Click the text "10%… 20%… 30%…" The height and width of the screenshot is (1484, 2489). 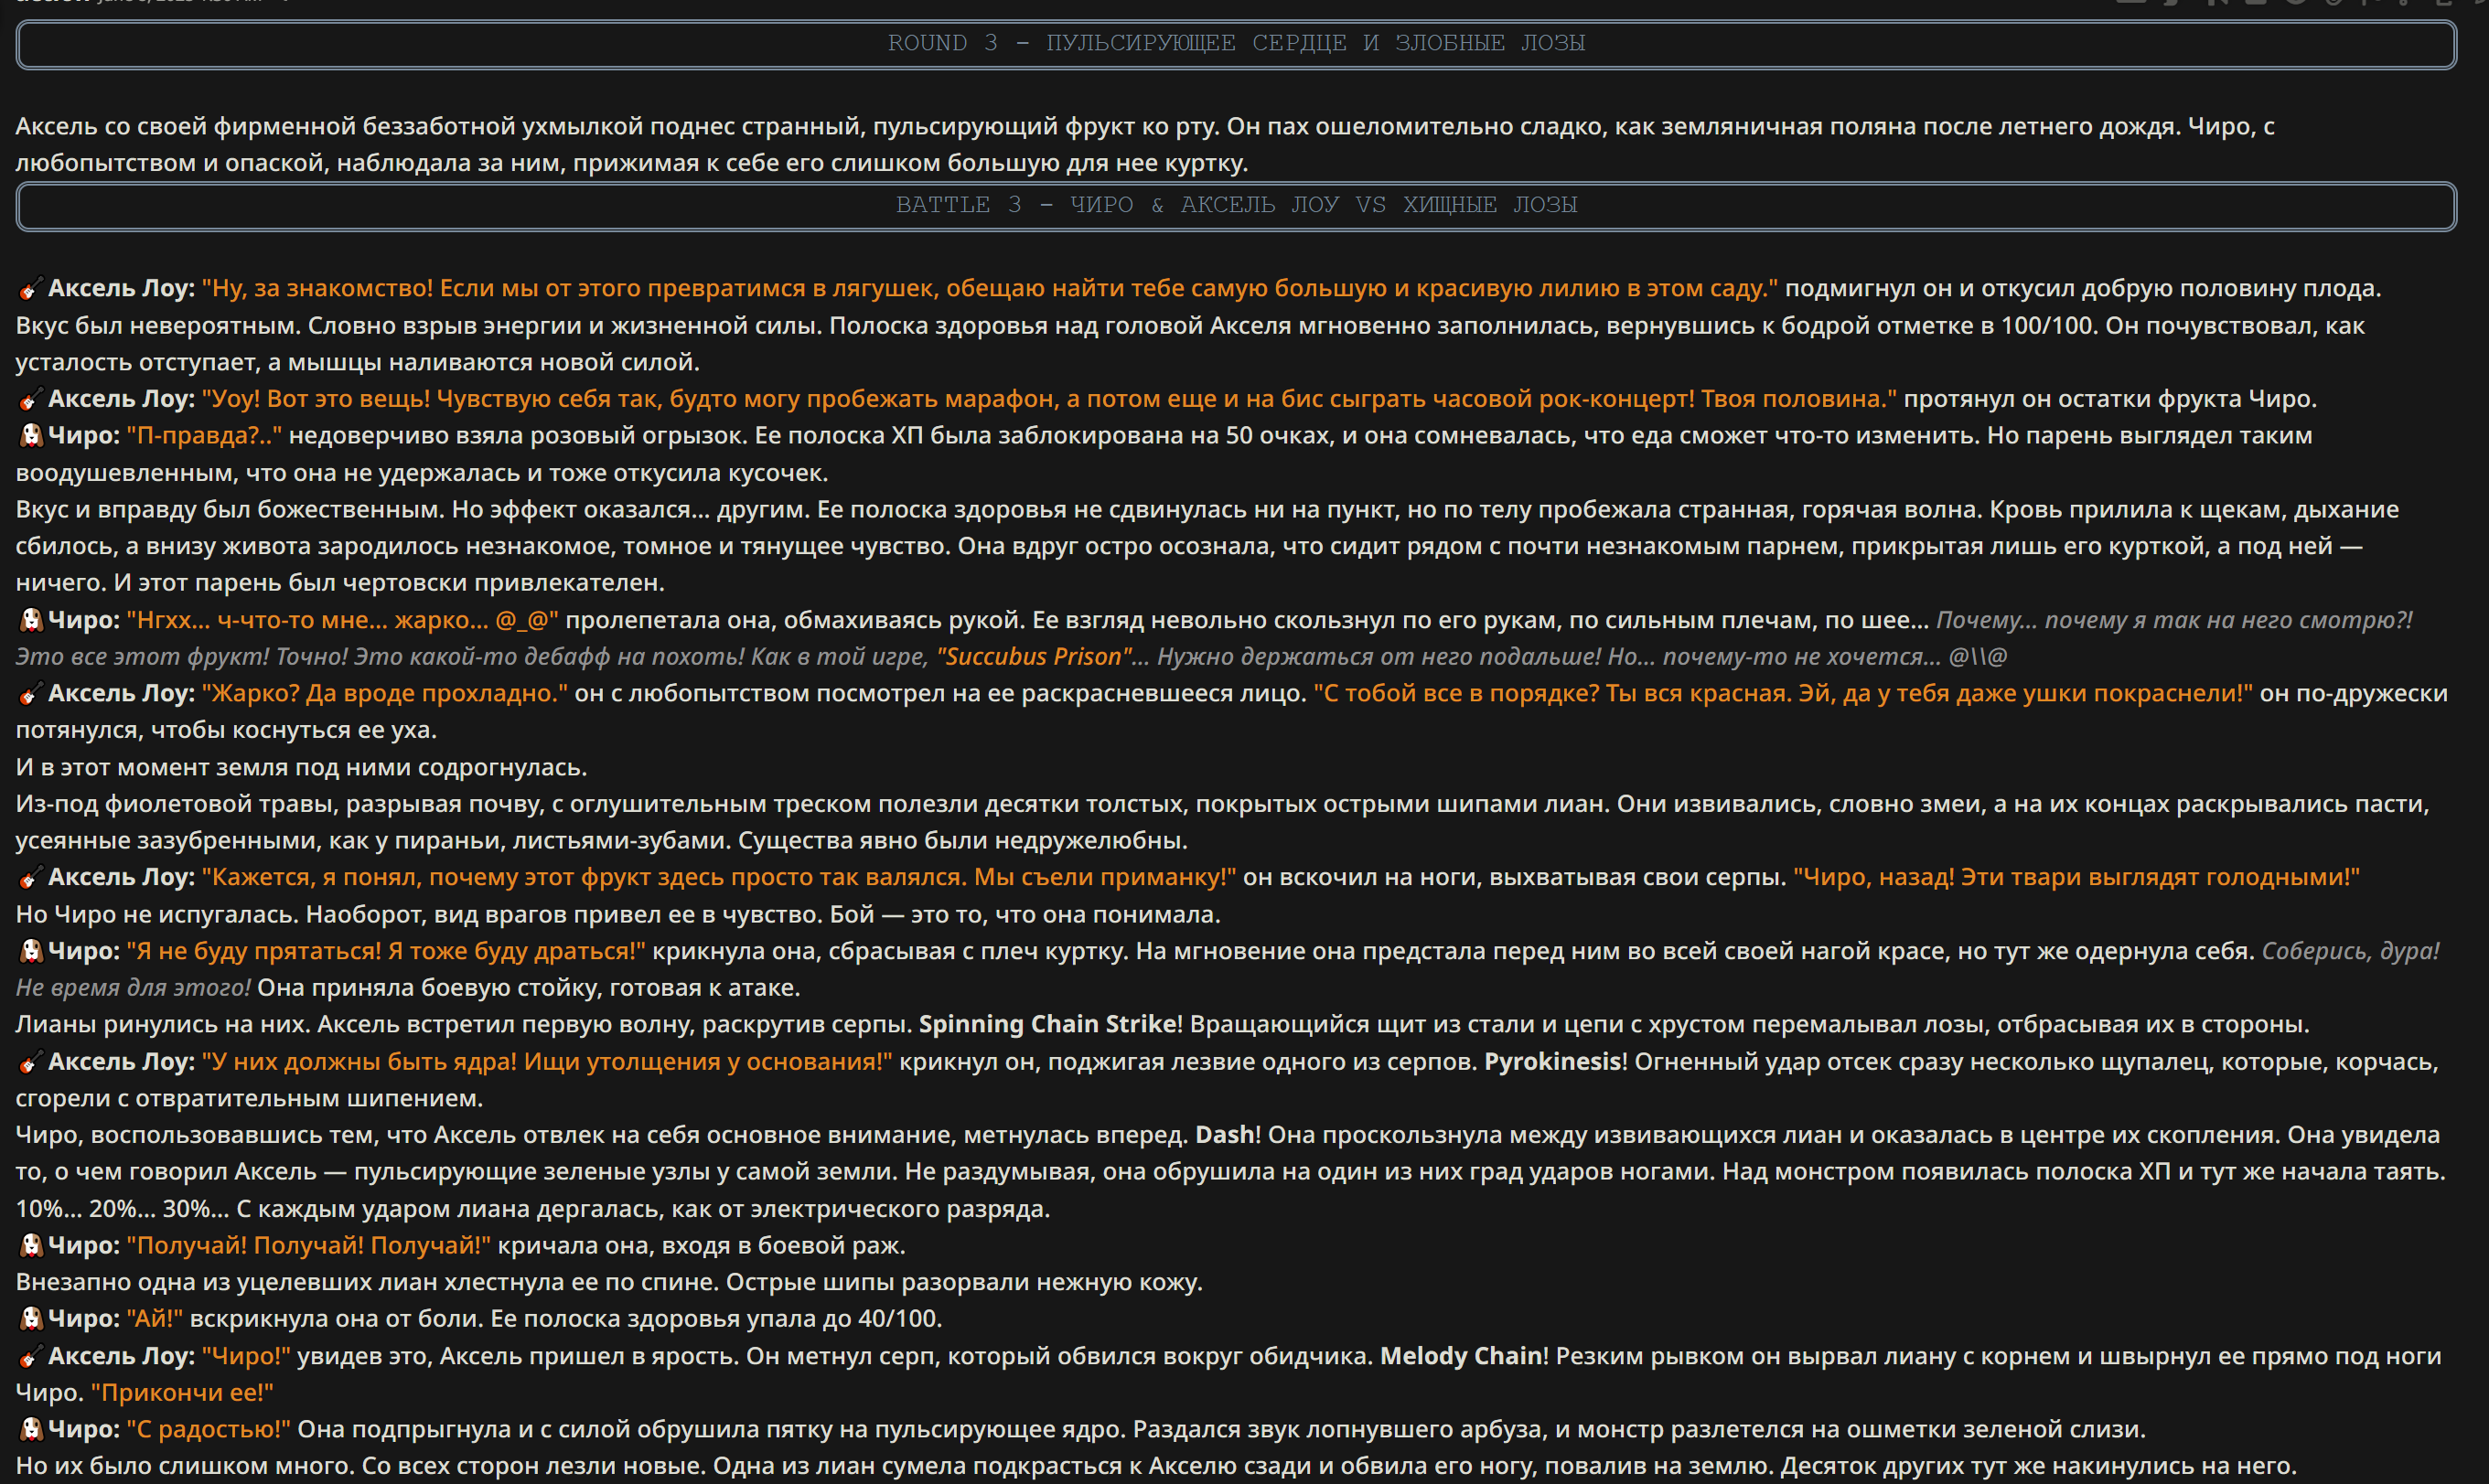(122, 1209)
